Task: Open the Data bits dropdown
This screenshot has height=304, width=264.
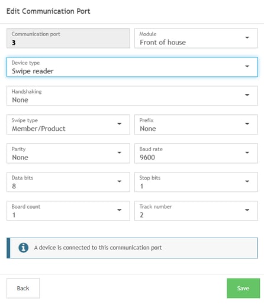Action: click(x=68, y=182)
